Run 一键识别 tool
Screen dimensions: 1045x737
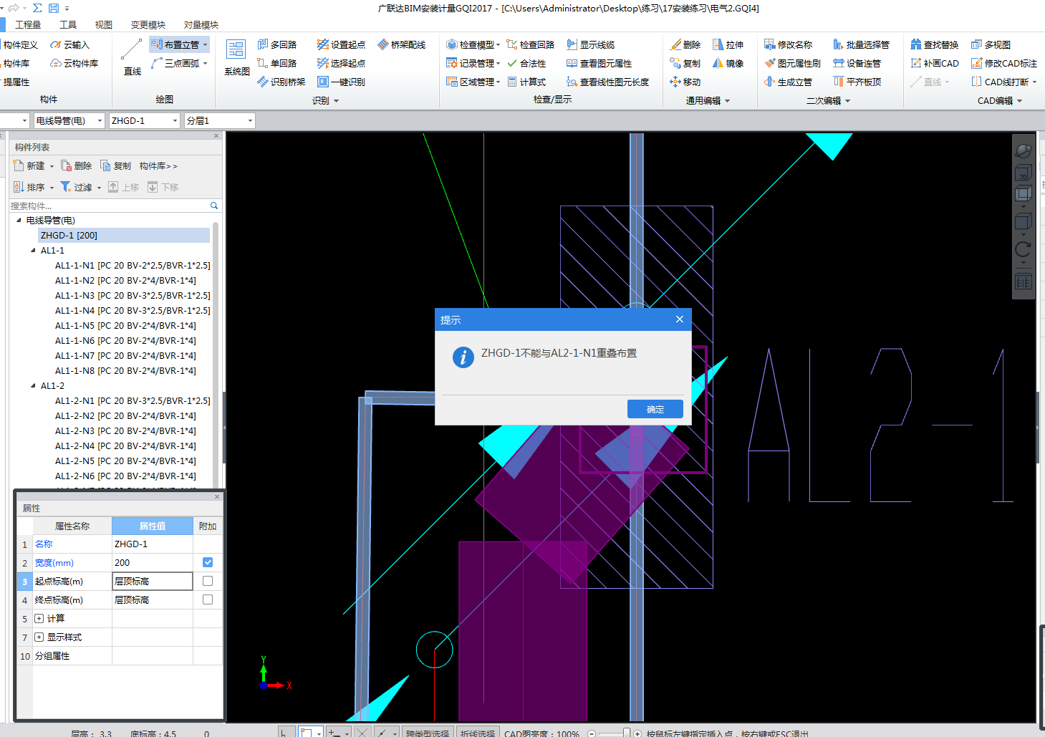coord(341,82)
